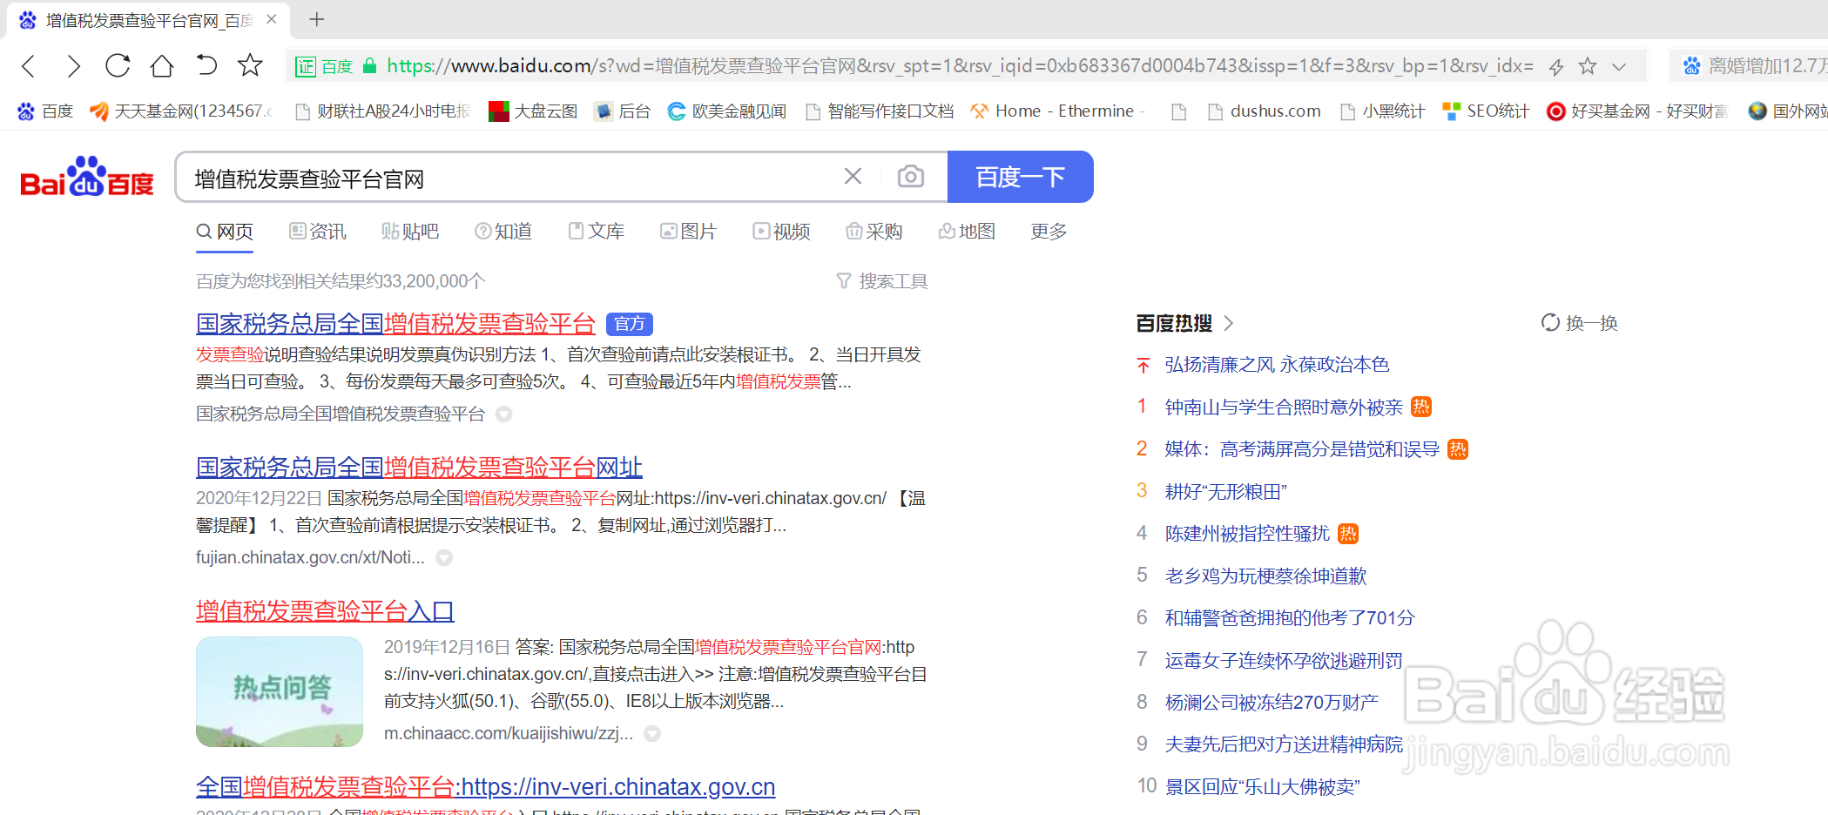Open image search camera icon
Screen dimensions: 1828x815
pos(911,177)
